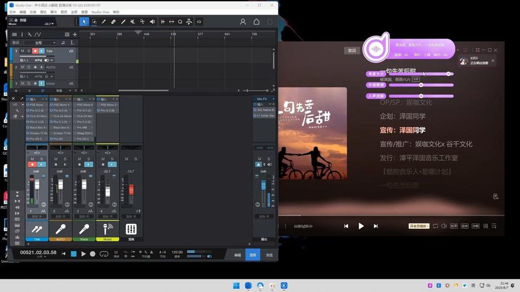Skip to next song in music player
The image size is (520, 292).
coord(376,226)
